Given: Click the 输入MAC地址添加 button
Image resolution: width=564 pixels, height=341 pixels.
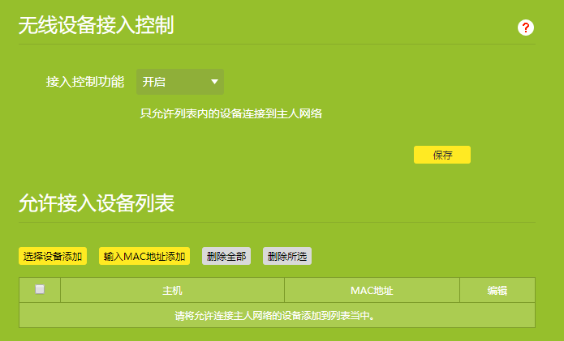Looking at the screenshot, I should 144,256.
